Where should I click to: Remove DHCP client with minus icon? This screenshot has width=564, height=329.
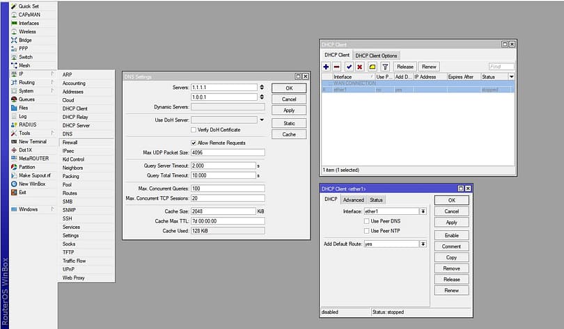336,67
